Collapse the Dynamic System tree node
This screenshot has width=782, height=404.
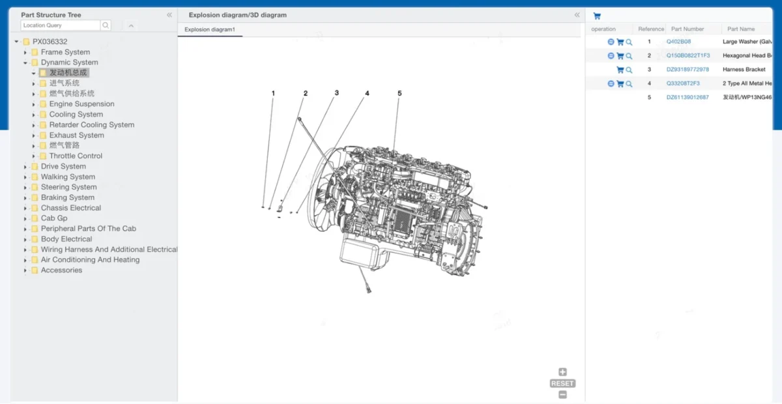click(x=25, y=63)
